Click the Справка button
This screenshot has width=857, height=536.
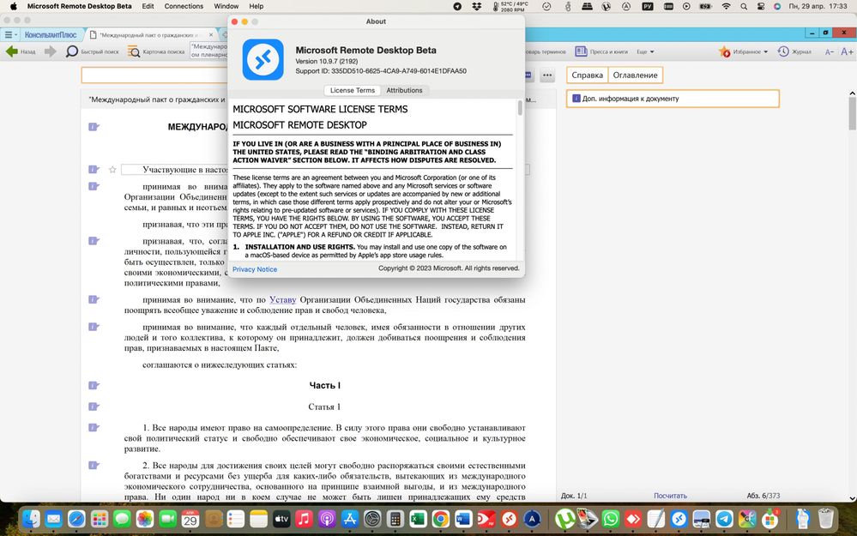[587, 75]
